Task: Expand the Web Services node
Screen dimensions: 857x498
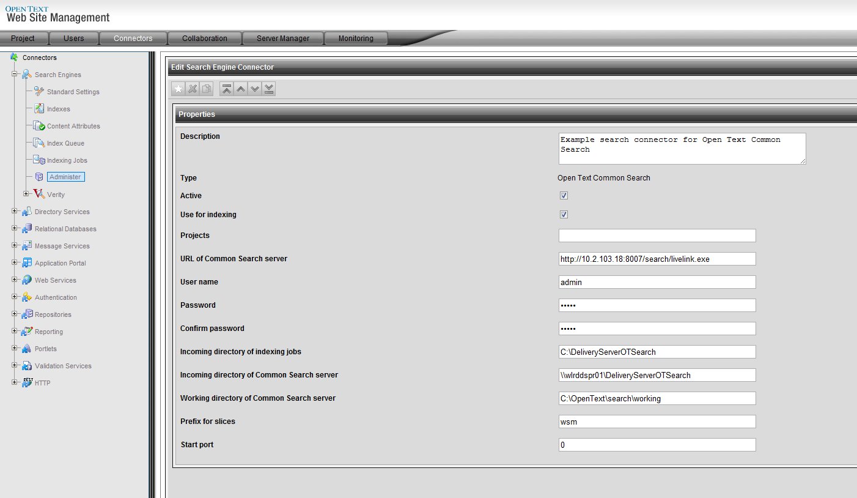Action: click(x=15, y=280)
